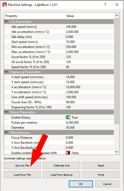Click 'Min acceleration (mm/s^2)' property label
124x191 pixels.
[31, 47]
